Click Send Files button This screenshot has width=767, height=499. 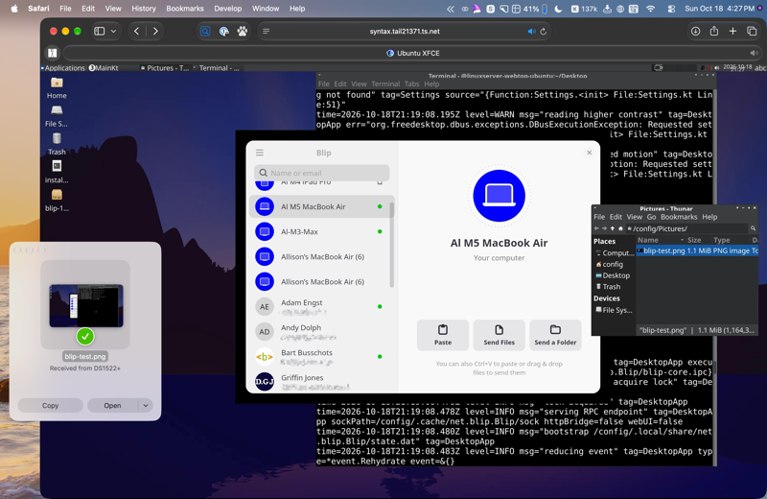[499, 336]
